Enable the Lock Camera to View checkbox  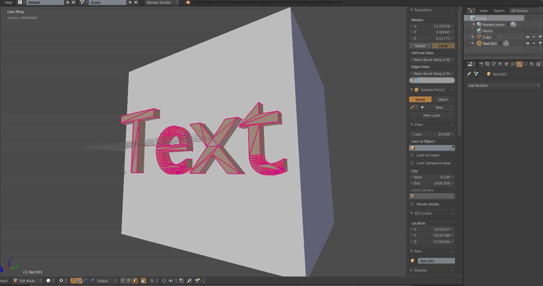(x=412, y=163)
